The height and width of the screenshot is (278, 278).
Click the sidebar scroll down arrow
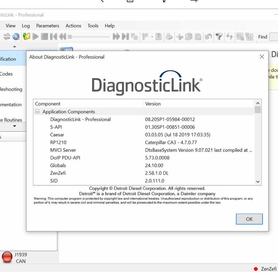(x=15, y=126)
